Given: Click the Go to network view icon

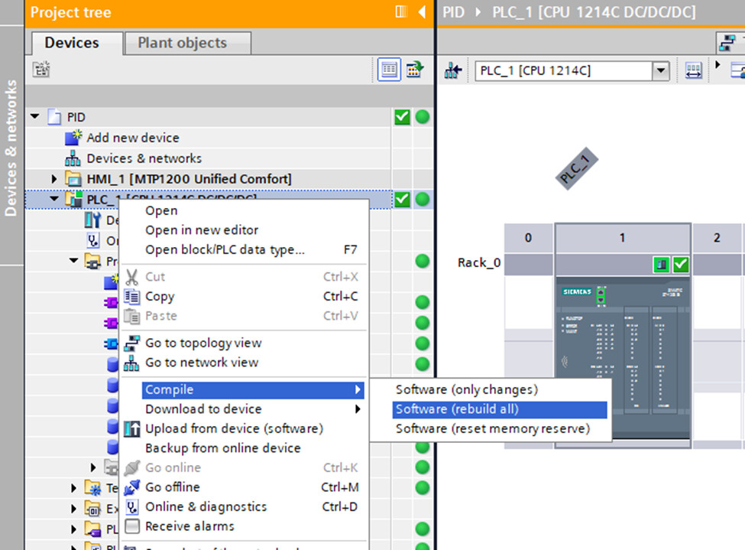Looking at the screenshot, I should (x=131, y=363).
